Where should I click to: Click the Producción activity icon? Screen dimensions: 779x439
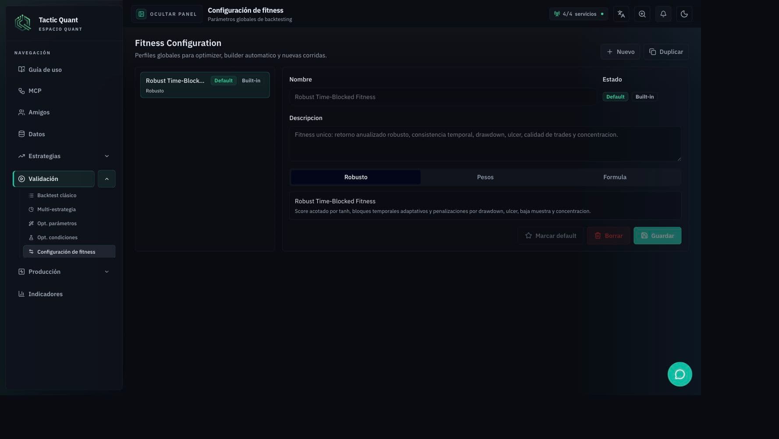[21, 272]
